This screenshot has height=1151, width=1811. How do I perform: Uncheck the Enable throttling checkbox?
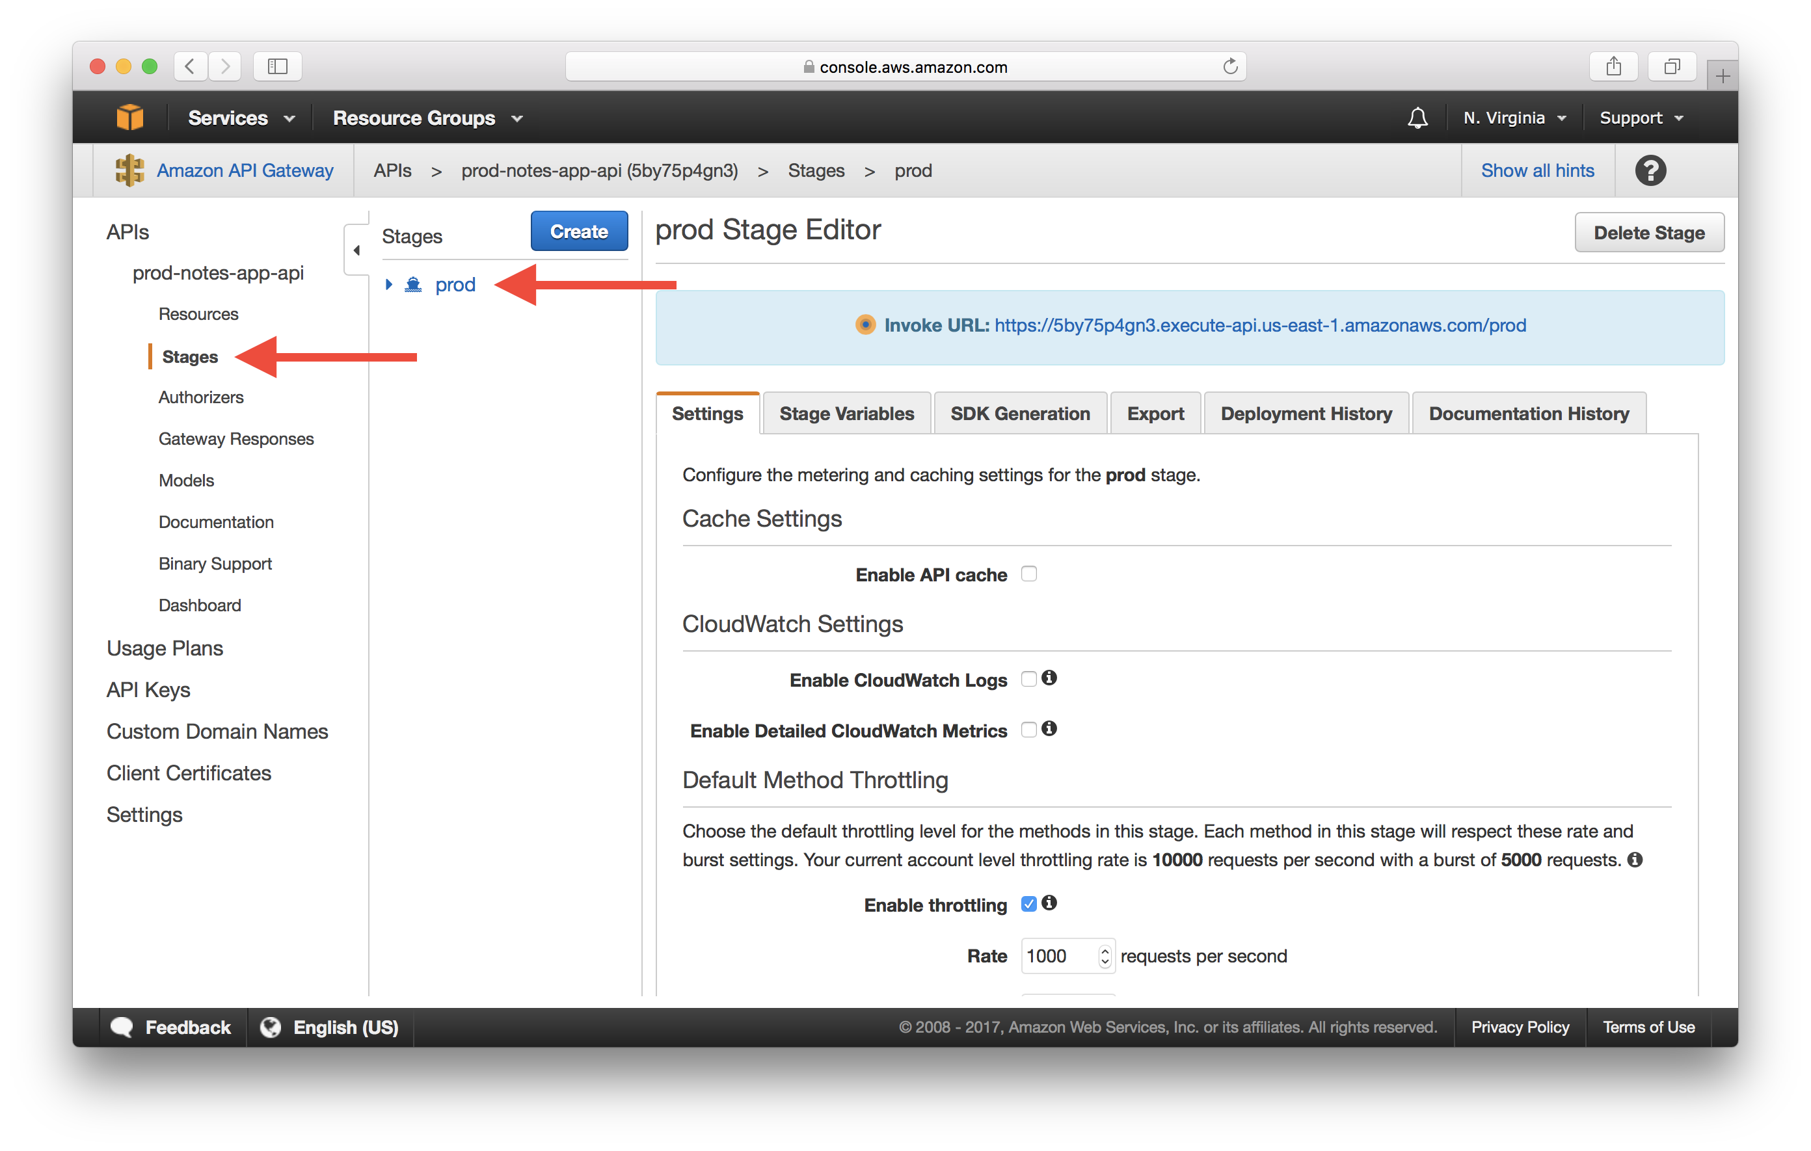tap(1029, 905)
